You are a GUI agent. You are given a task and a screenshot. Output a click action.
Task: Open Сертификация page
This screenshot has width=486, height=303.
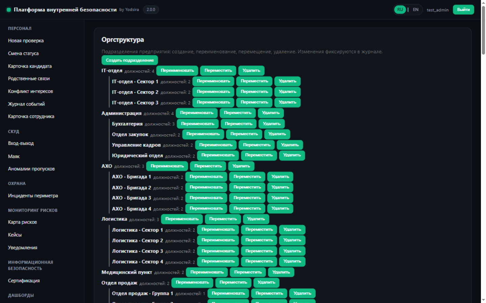[24, 281]
